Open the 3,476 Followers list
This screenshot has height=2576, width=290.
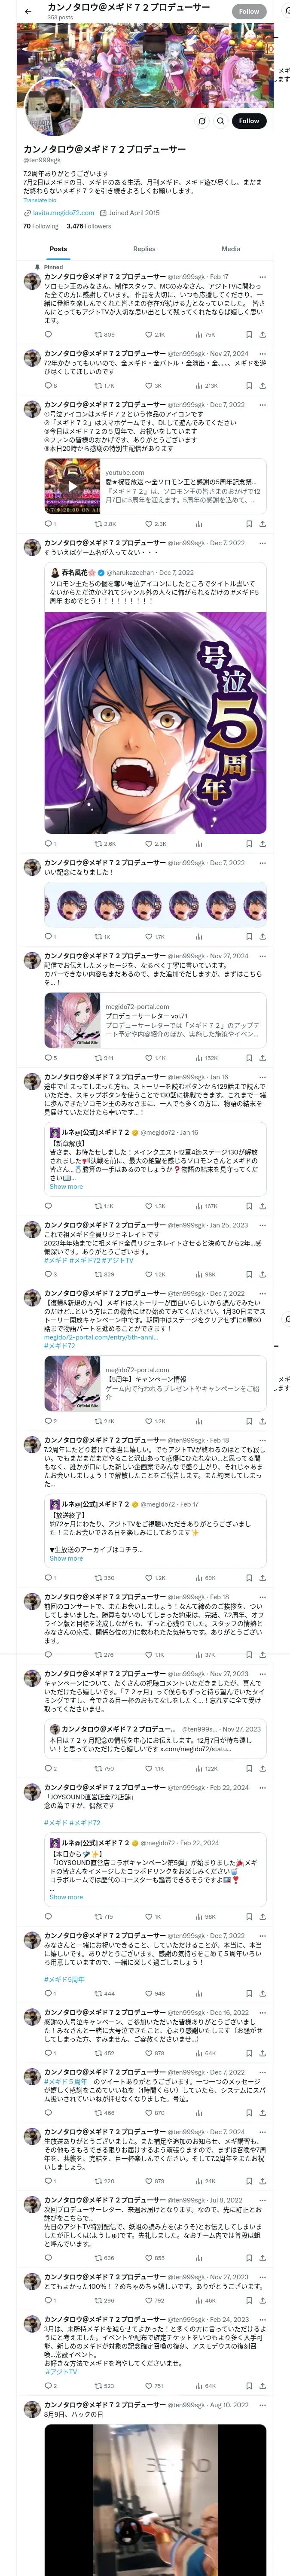coord(89,226)
